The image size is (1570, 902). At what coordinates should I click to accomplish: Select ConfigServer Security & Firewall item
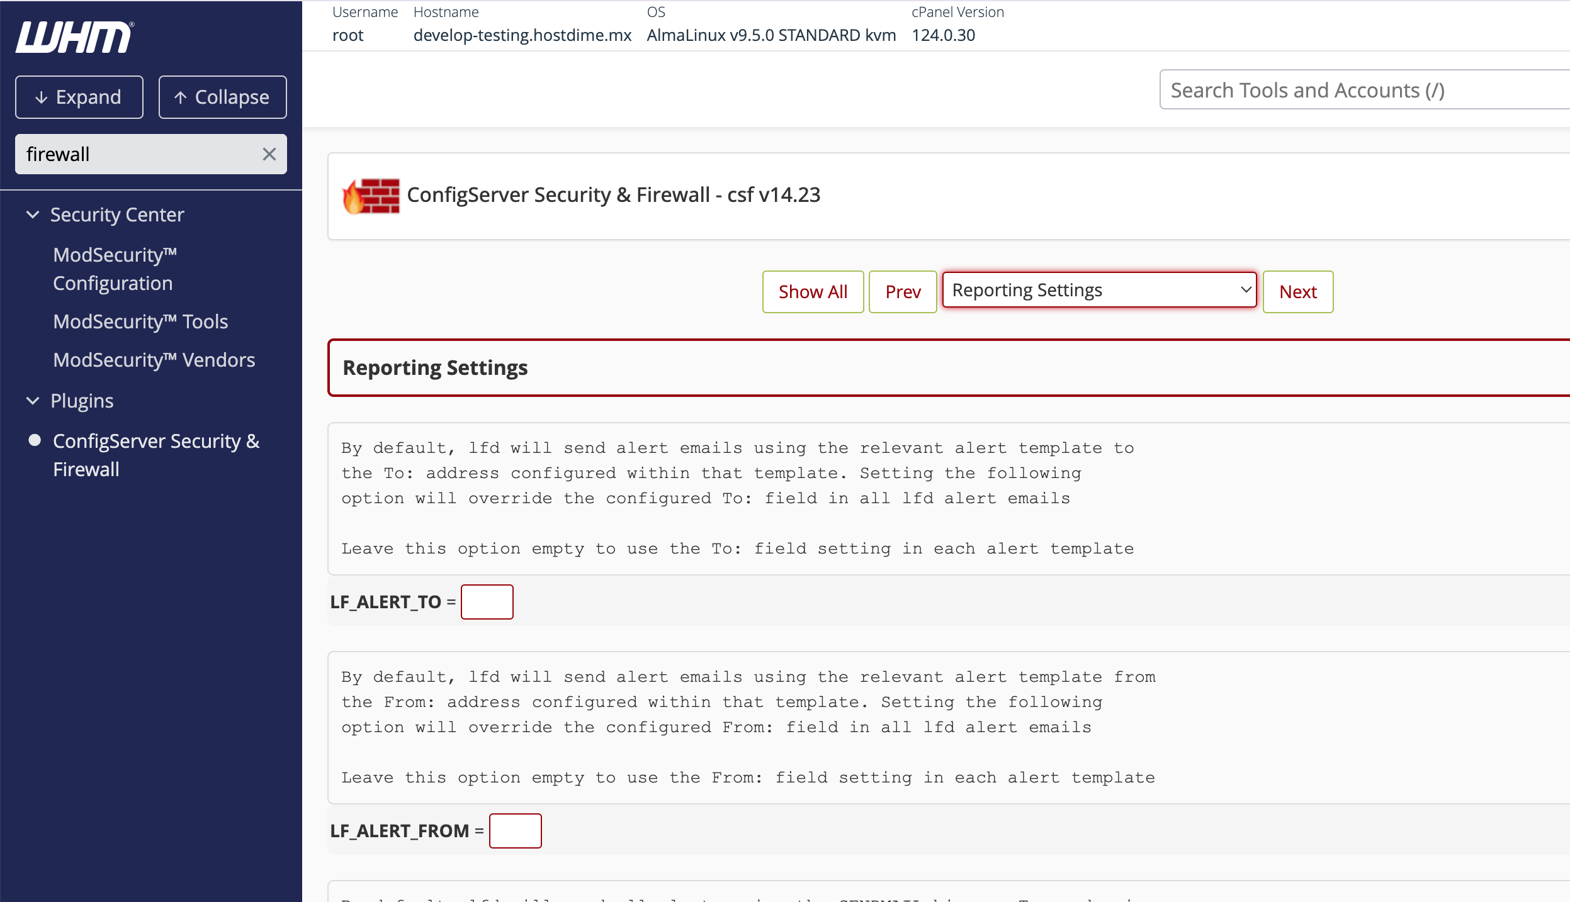click(155, 455)
